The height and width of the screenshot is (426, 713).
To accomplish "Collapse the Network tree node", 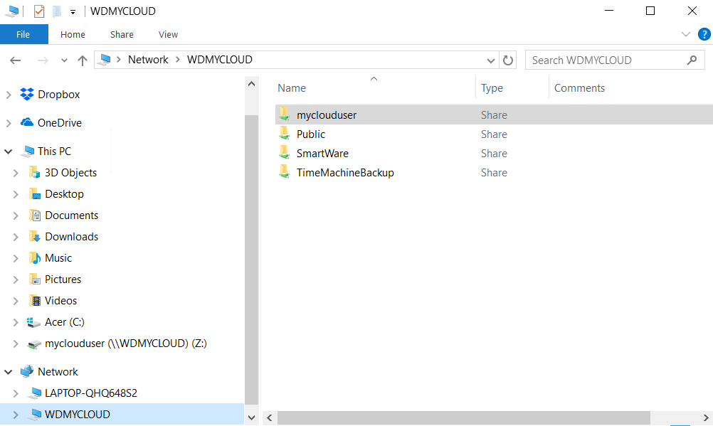I will point(7,371).
